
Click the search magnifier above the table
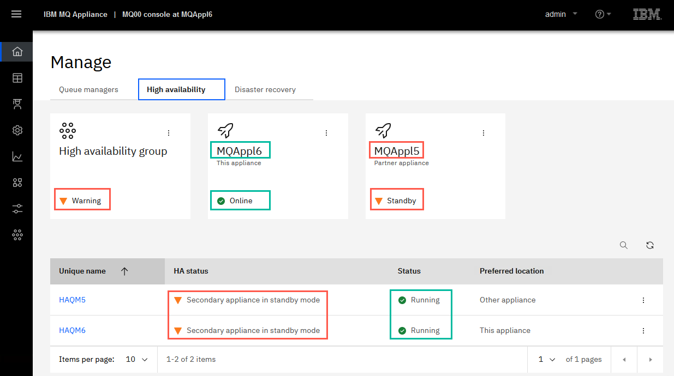coord(624,245)
